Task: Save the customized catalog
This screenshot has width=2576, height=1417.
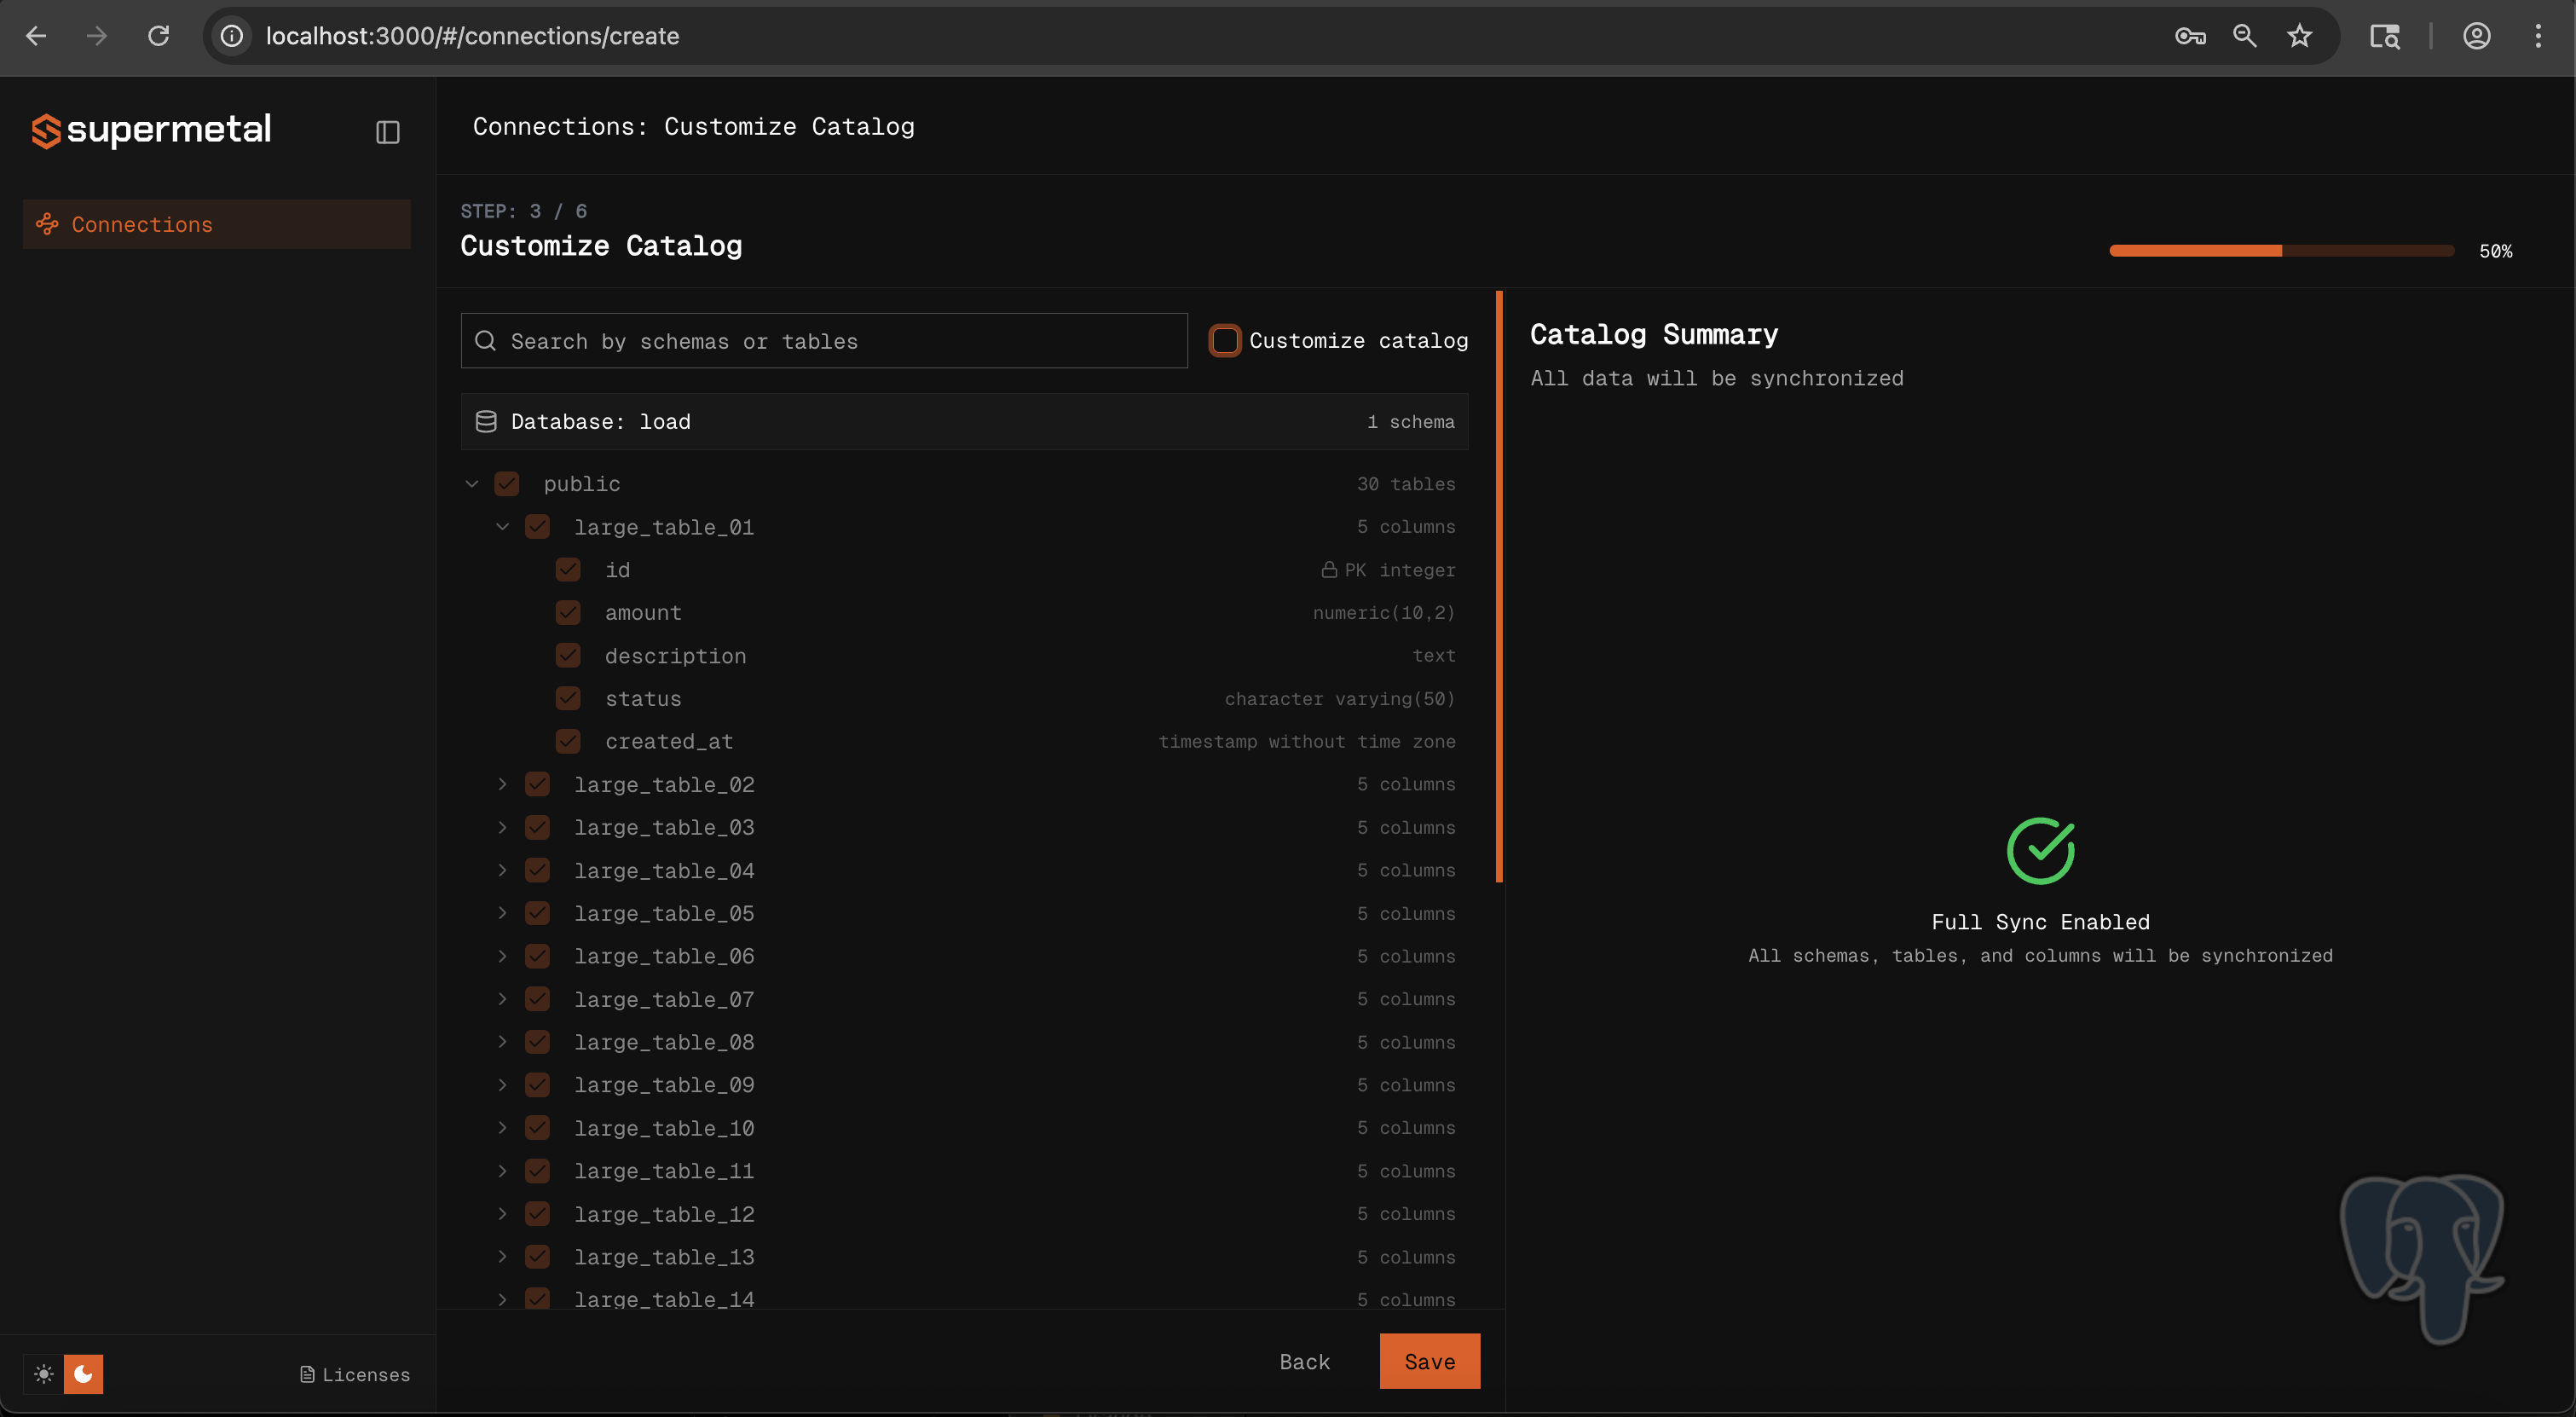Action: coord(1429,1361)
